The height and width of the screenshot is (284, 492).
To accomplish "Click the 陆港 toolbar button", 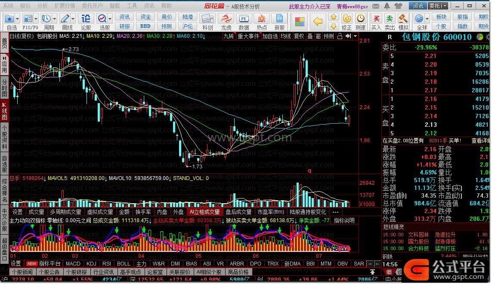I will click(187, 17).
